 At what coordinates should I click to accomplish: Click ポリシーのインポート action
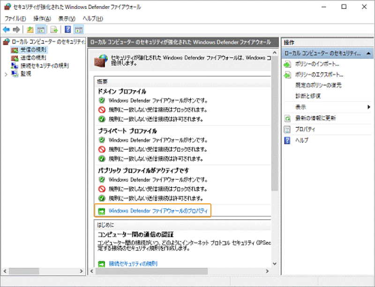[x=317, y=64]
